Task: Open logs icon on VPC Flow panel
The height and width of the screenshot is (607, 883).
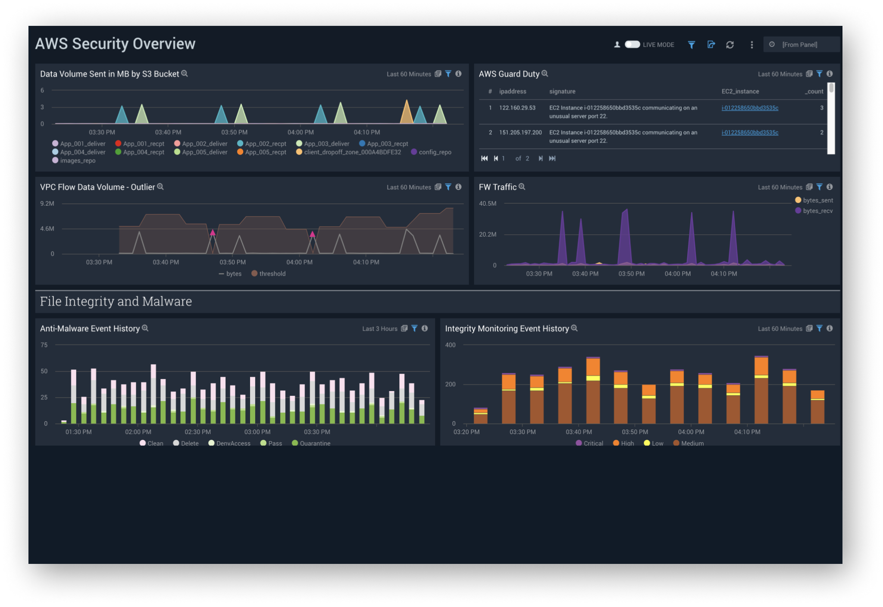Action: (438, 187)
